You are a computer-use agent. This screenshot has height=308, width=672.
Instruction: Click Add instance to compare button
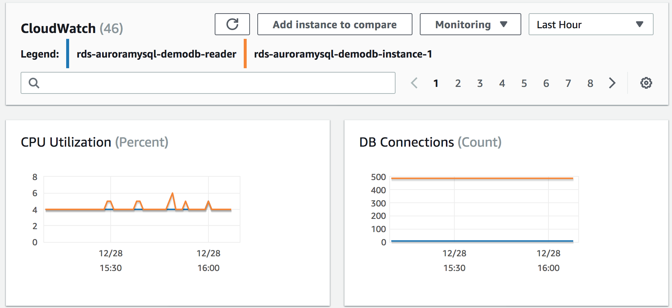[x=335, y=24]
